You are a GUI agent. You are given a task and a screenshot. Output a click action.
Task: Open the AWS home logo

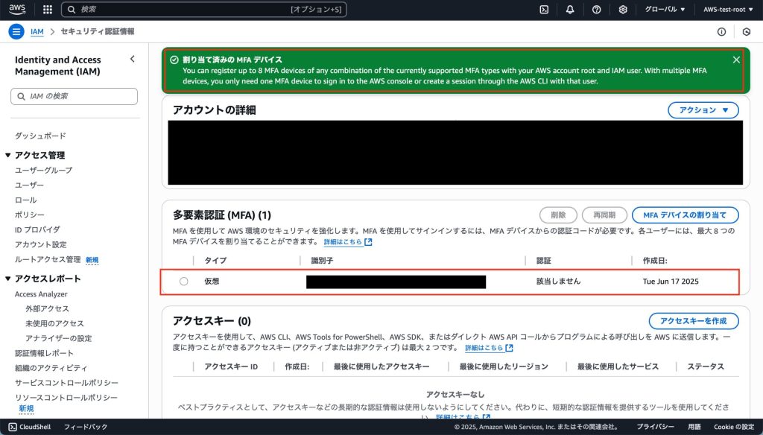17,9
